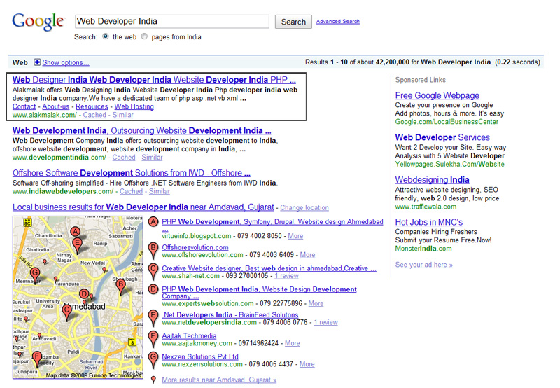The image size is (560, 388).
Task: Open Creative Website designer listing
Action: click(269, 268)
